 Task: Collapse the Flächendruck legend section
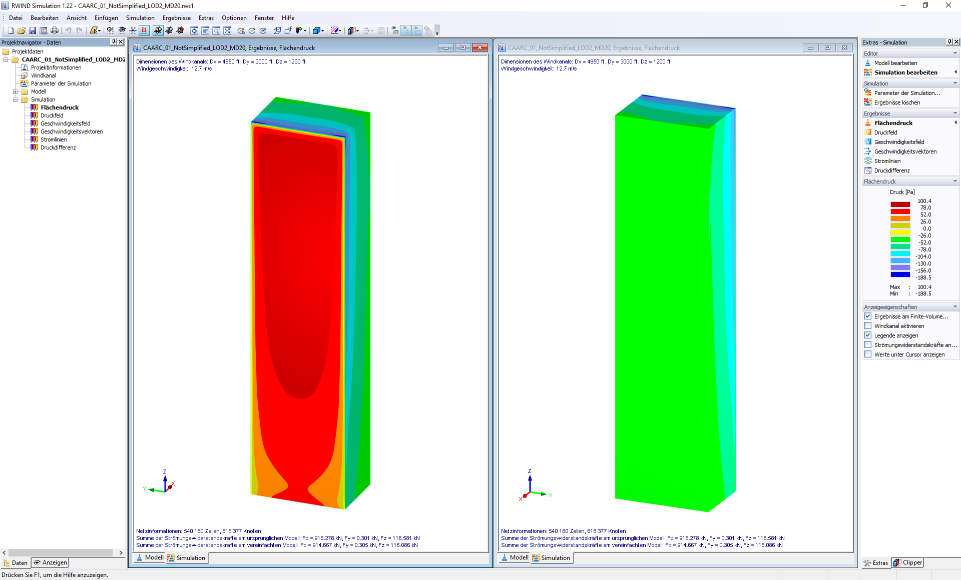coord(955,181)
